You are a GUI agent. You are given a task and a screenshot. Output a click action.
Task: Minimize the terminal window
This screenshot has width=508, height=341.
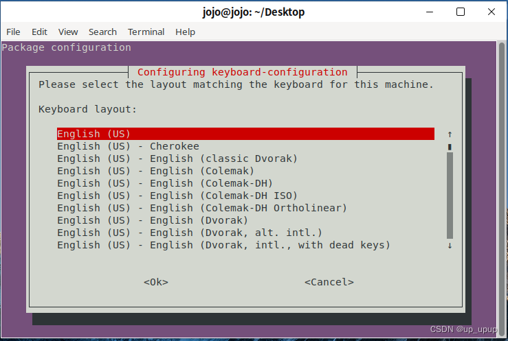point(430,12)
